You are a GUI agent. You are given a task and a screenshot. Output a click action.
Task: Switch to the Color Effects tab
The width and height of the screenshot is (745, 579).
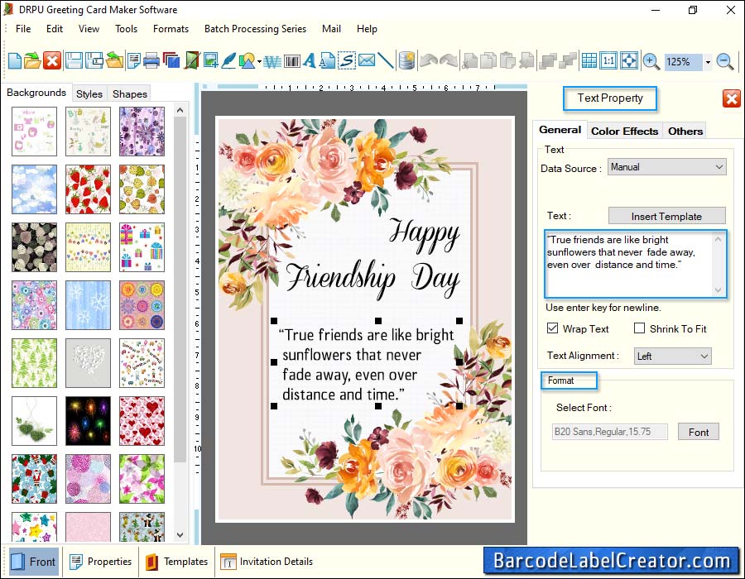(x=624, y=131)
